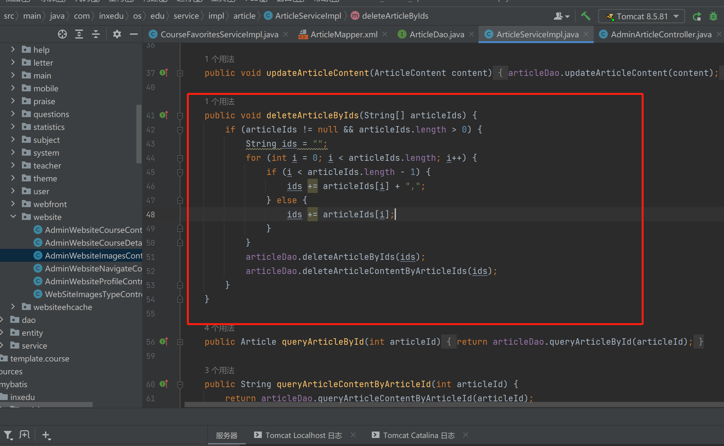Viewport: 724px width, 446px height.
Task: Open Tomcat Localhost 日志 tab
Action: (x=304, y=435)
